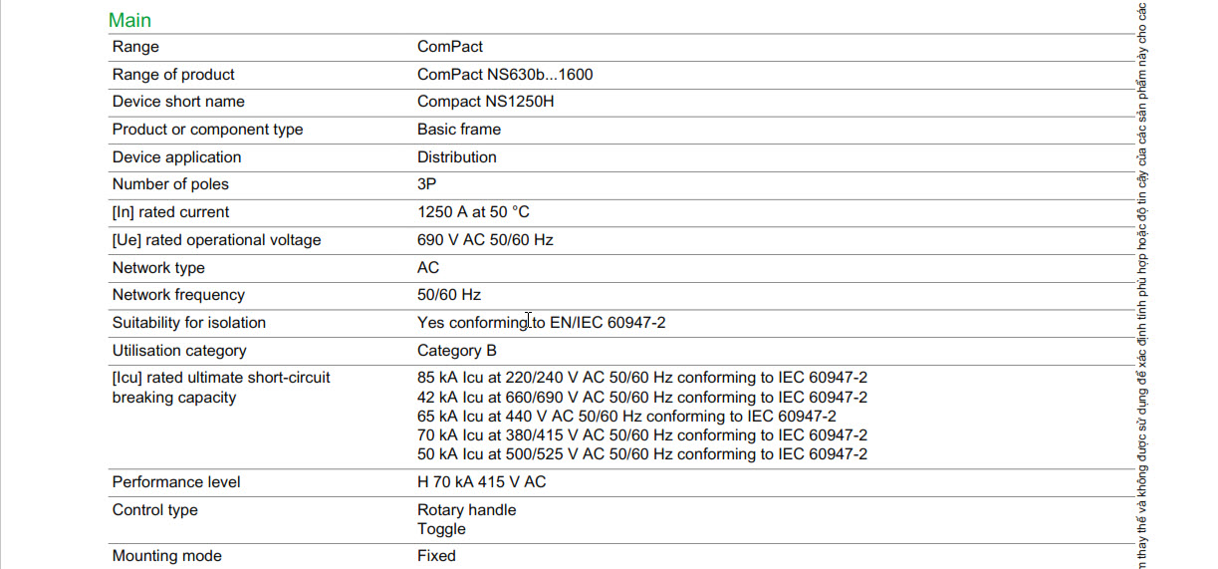Click the "Mounting mode" row label

coord(166,556)
